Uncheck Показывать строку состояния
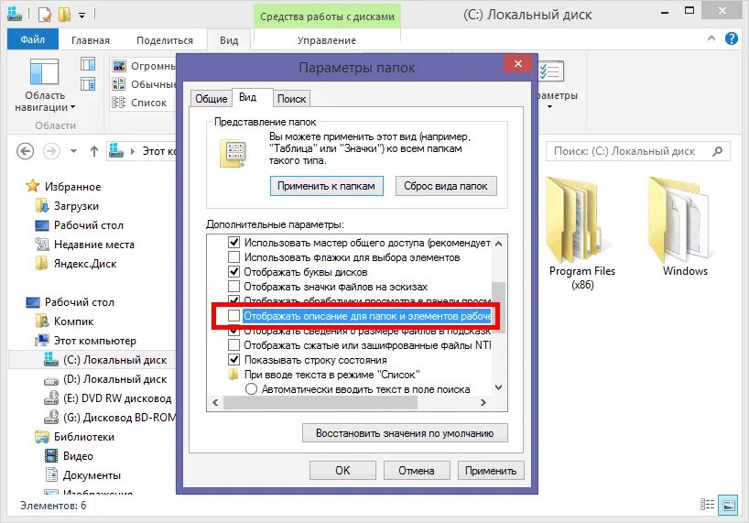The height and width of the screenshot is (523, 749). pyautogui.click(x=233, y=360)
